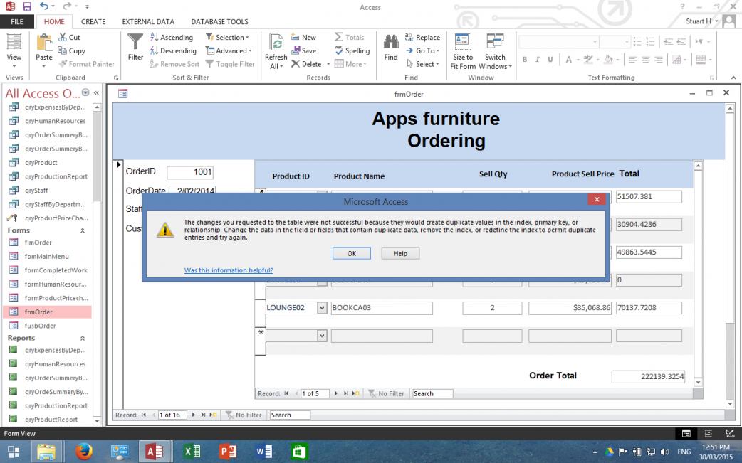742x463 pixels.
Task: Open PowerPoint from the taskbar
Action: click(228, 451)
